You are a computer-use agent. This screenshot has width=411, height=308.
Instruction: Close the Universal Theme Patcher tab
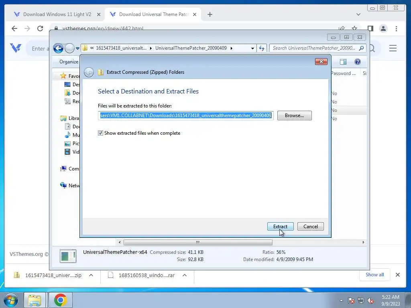[x=195, y=14]
